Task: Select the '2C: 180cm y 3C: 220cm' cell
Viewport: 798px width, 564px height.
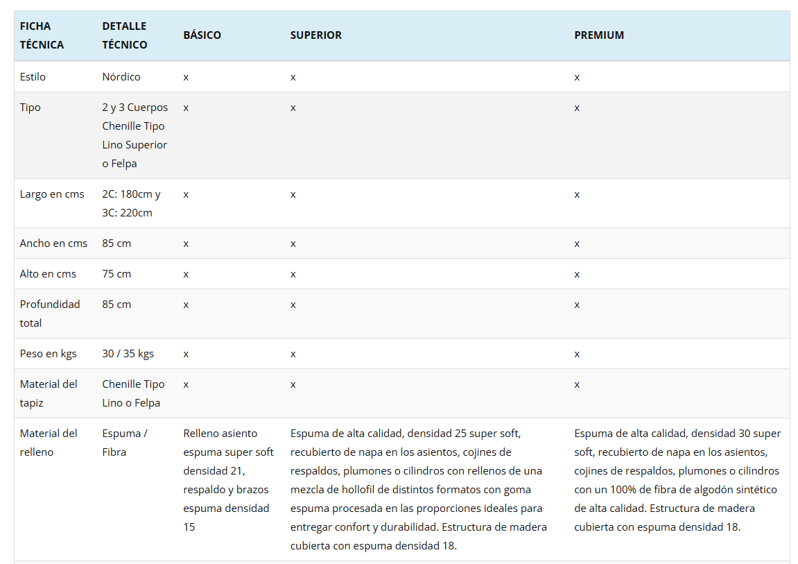Action: coord(131,203)
